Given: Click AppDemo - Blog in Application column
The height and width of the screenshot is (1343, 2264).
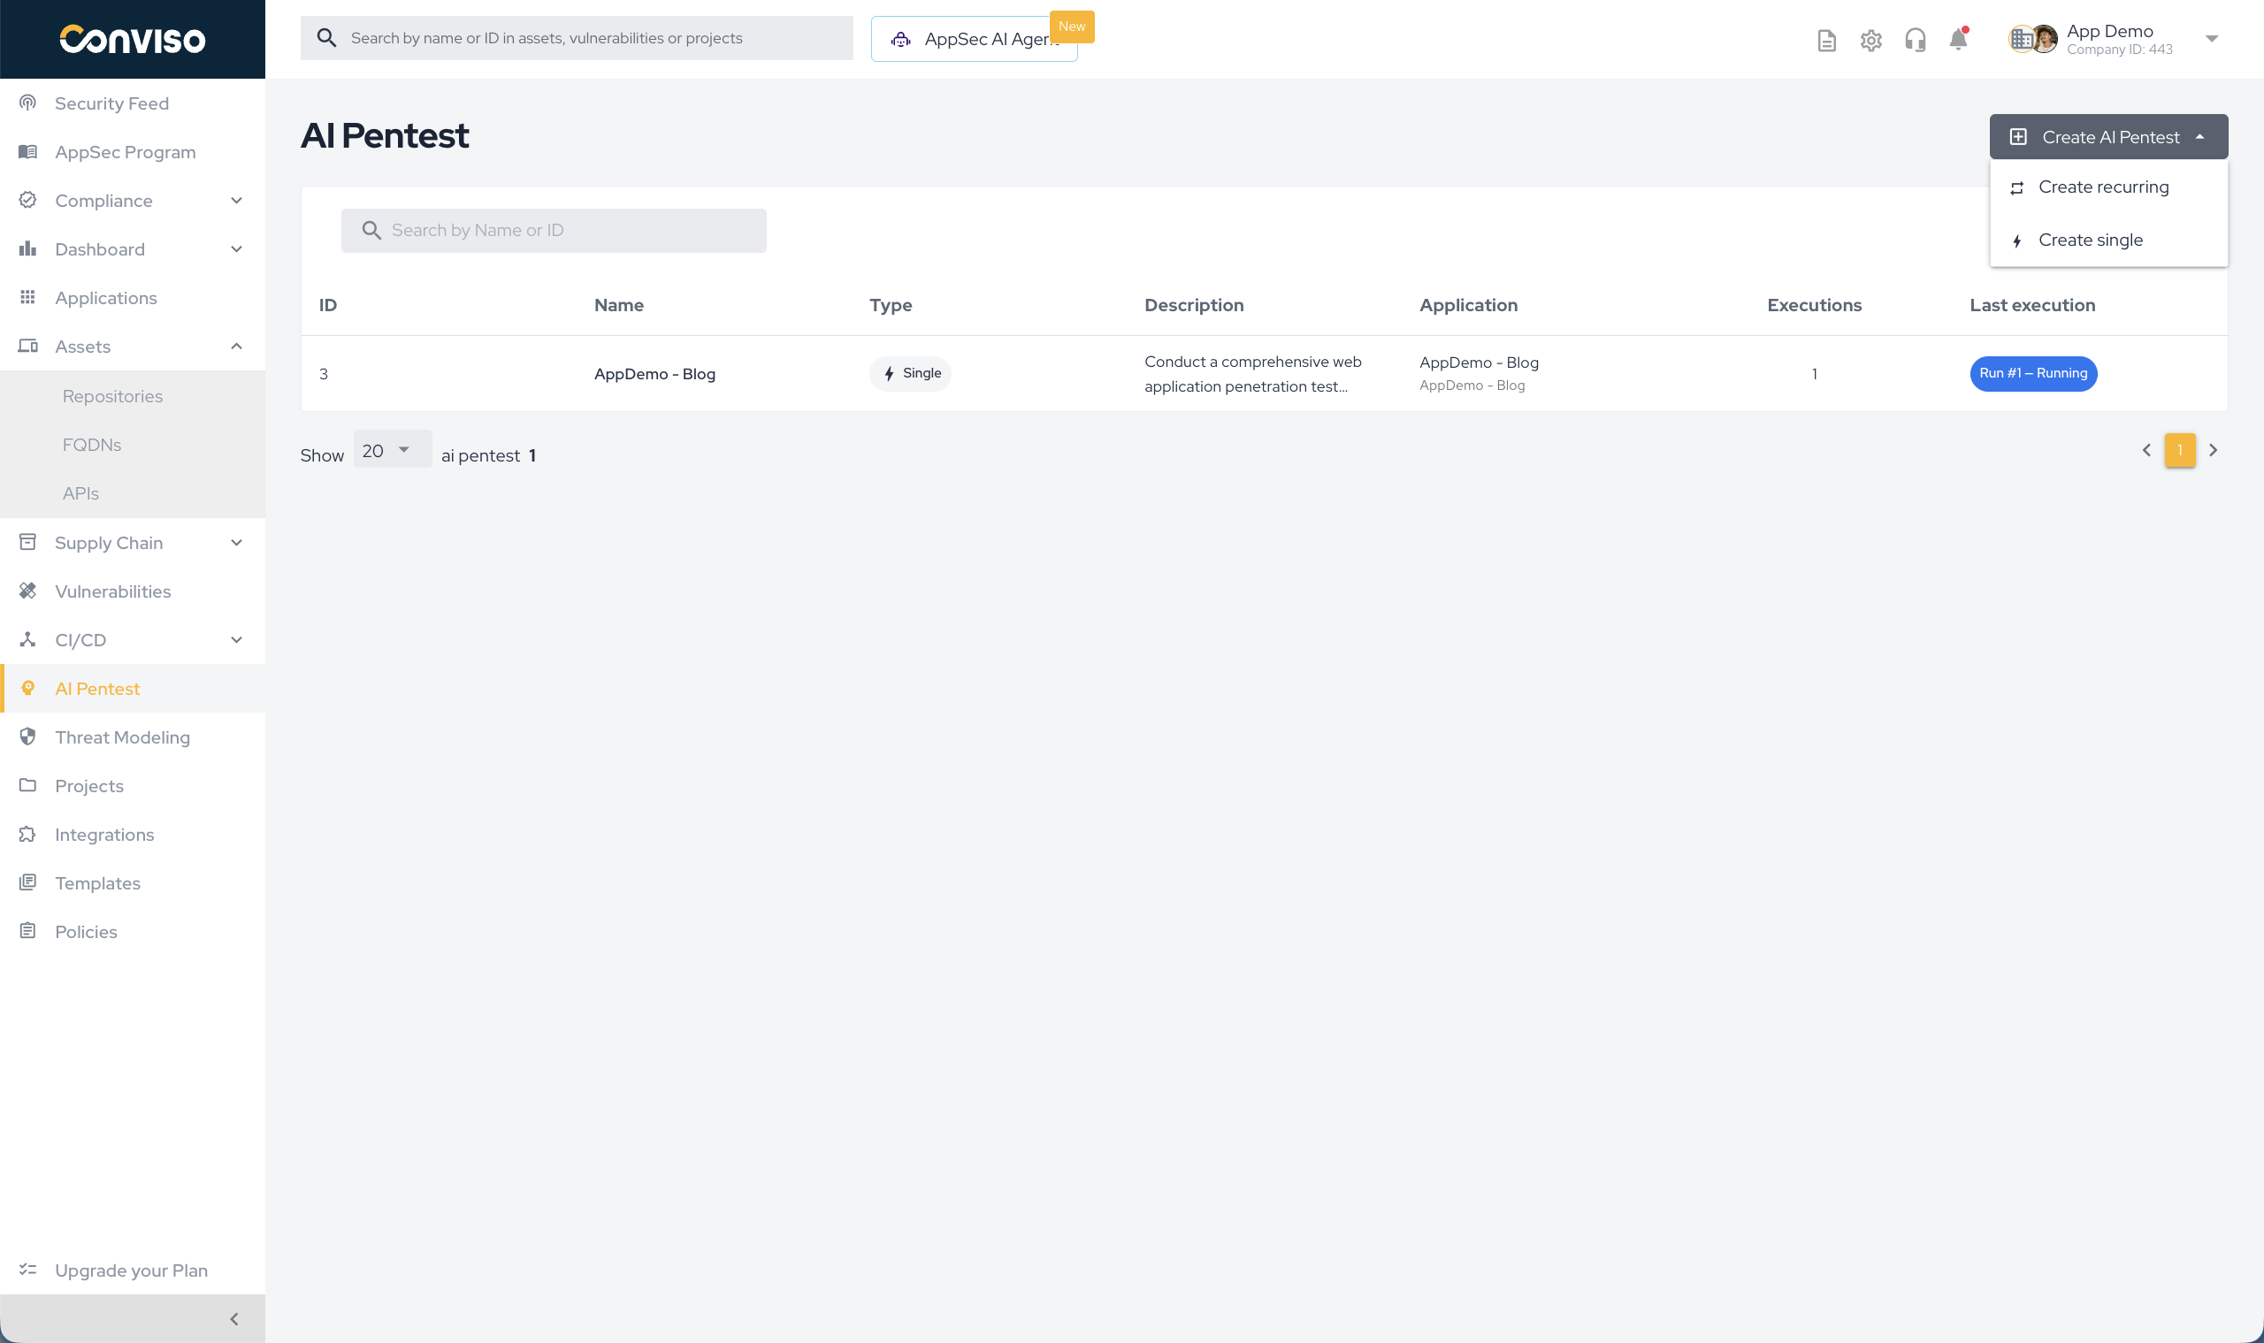Looking at the screenshot, I should tap(1480, 362).
